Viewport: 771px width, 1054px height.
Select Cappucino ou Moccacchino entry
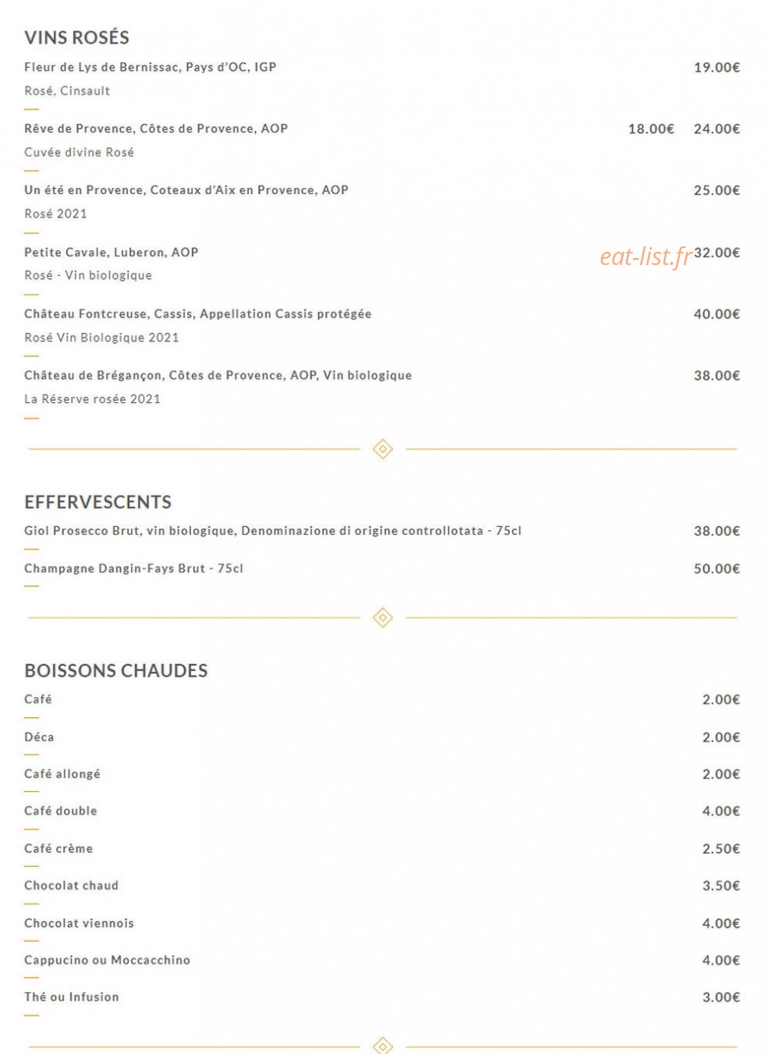pos(108,960)
